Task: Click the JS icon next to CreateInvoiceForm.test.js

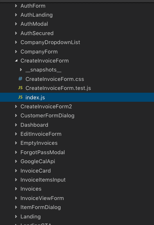Action: click(x=20, y=88)
